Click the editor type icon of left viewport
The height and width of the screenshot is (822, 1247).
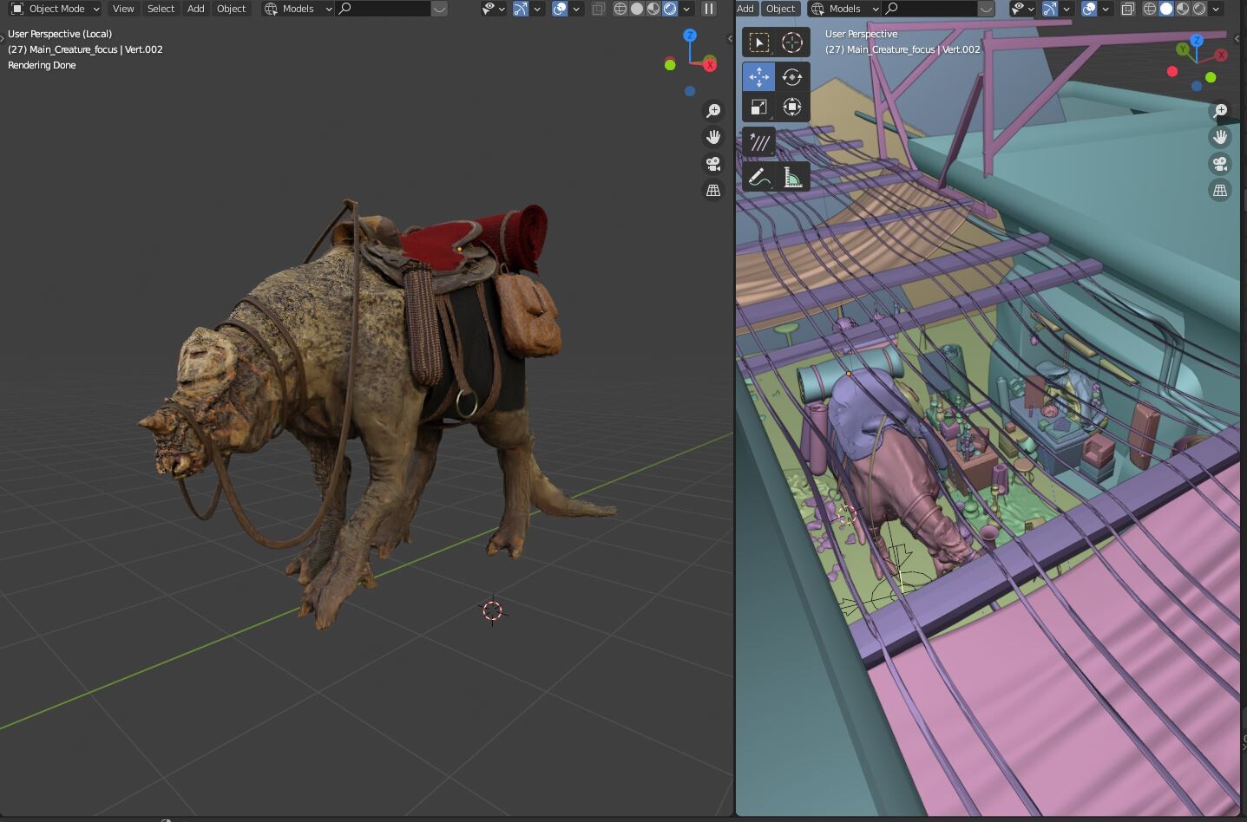[16, 9]
